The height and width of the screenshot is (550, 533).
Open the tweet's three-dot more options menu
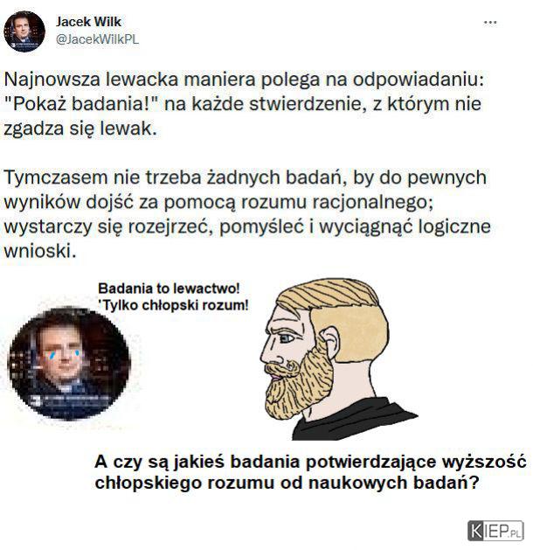(490, 23)
